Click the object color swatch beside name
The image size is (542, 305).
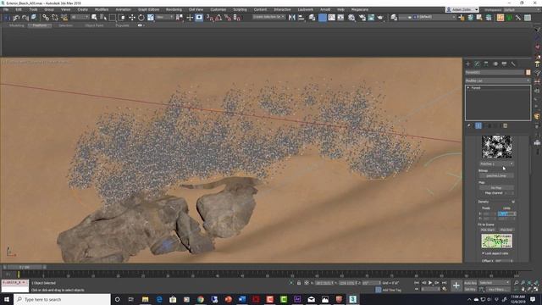[x=528, y=72]
